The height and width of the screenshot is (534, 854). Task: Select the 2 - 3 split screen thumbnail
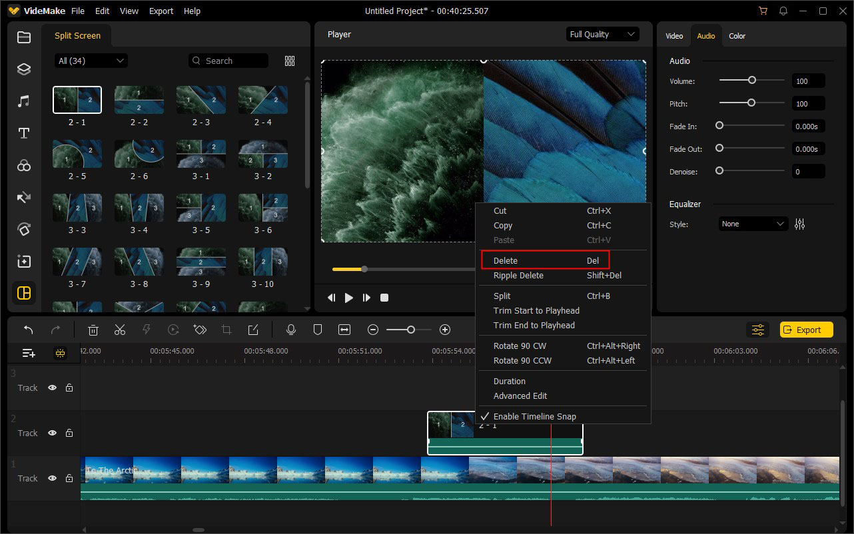tap(201, 100)
